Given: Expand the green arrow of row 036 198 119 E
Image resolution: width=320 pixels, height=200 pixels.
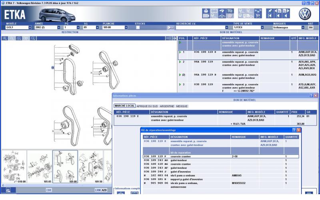Looking at the screenshot, I should [x=180, y=52].
